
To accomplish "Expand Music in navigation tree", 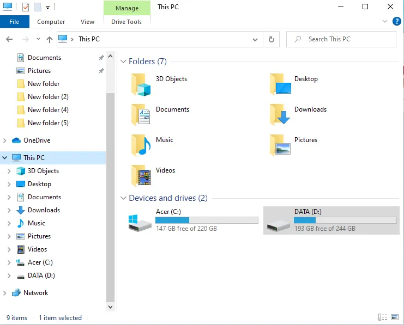I will coord(9,223).
